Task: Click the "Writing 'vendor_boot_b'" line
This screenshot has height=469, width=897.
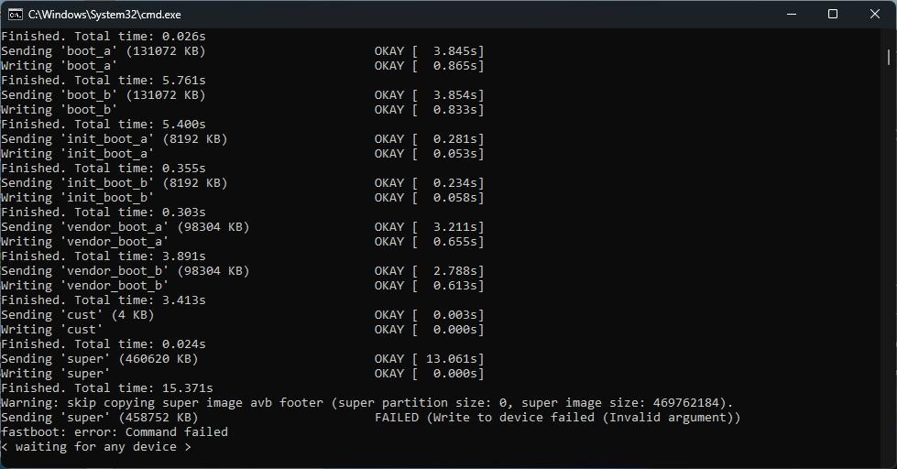Action: [85, 286]
